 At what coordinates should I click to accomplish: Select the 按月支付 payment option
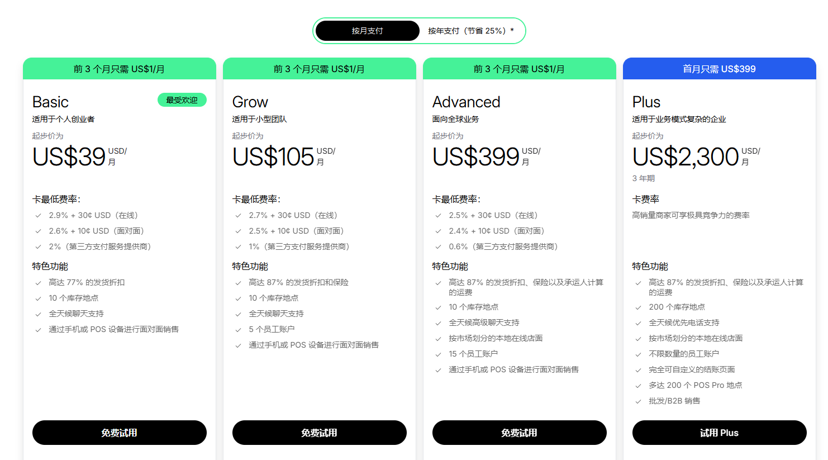pos(367,31)
